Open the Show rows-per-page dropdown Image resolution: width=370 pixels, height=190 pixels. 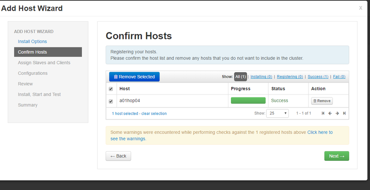pos(277,113)
